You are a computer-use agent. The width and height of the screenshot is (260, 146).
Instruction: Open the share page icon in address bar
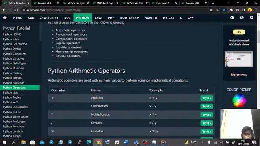[x=218, y=10]
